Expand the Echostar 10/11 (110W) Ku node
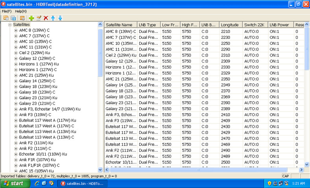 pyautogui.click(x=16, y=154)
